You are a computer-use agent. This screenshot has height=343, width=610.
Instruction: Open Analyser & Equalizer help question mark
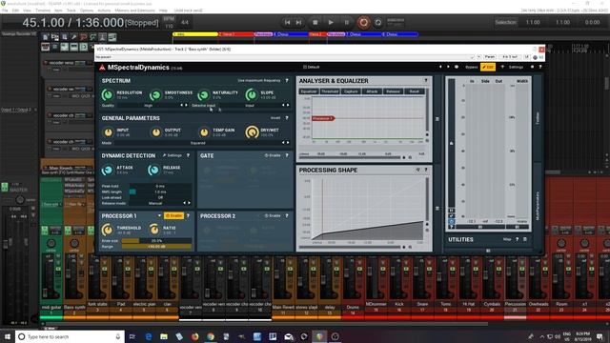(x=426, y=80)
